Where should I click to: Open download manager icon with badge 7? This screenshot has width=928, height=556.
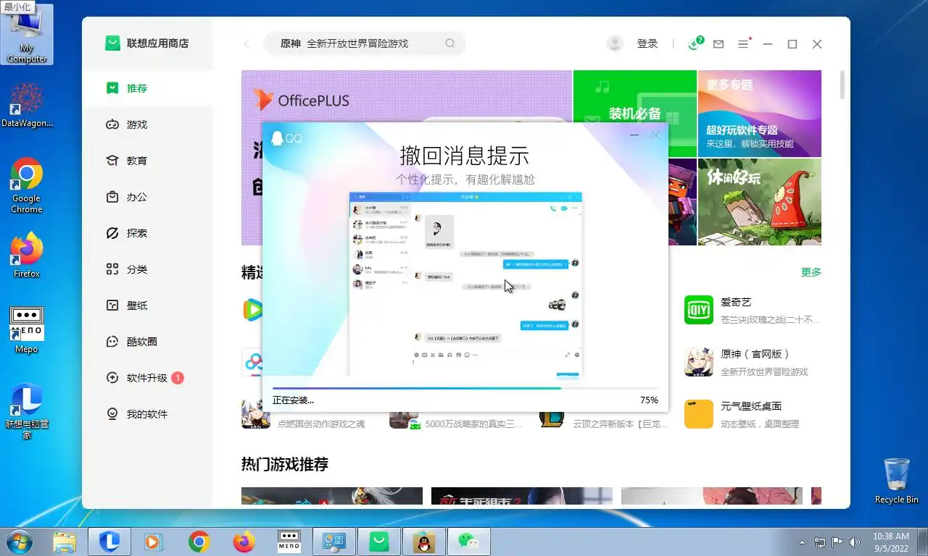tap(695, 43)
